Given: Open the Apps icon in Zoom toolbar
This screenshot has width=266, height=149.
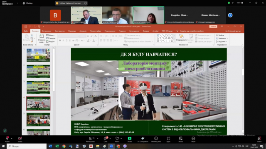Looking at the screenshot, I should [x=168, y=139].
